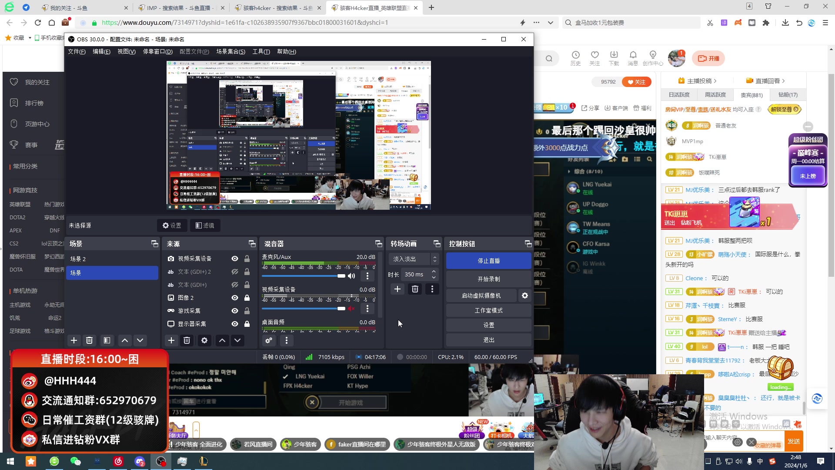Remove scene transition with trash icon
835x470 pixels.
point(415,289)
